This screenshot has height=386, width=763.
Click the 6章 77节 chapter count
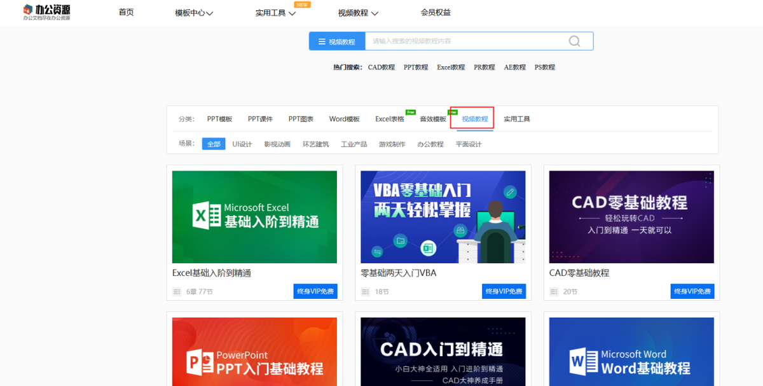[x=200, y=292]
